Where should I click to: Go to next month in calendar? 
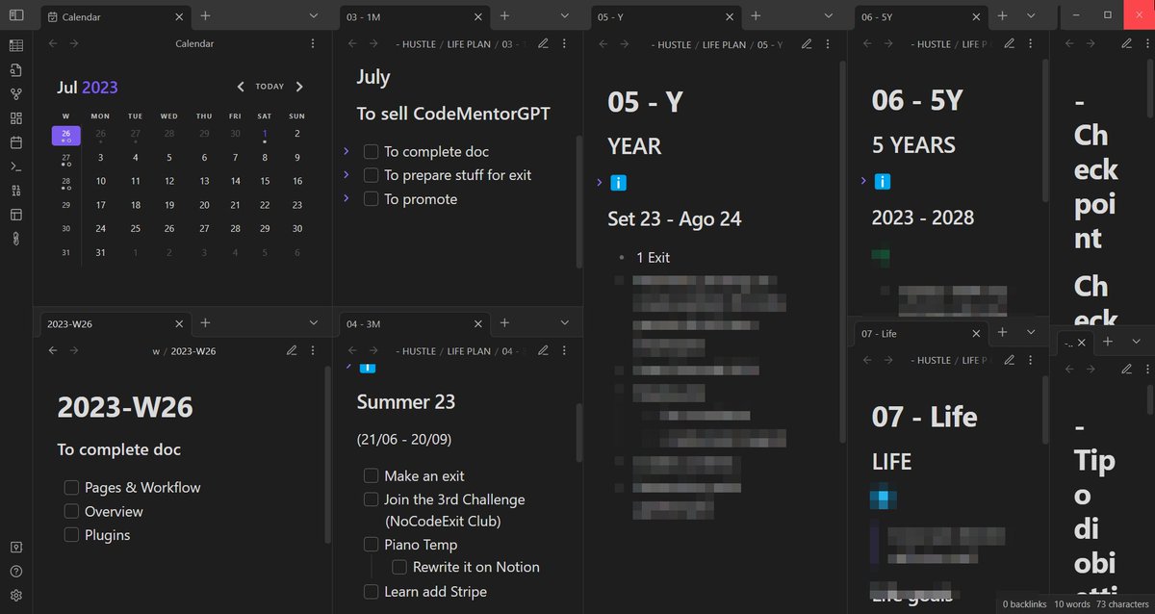[299, 87]
